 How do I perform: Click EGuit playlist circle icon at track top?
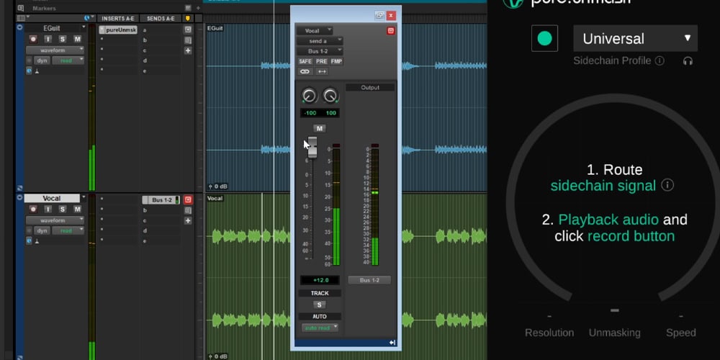pos(19,28)
